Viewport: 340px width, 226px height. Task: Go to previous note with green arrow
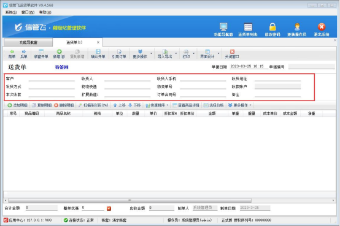[x=12, y=51]
